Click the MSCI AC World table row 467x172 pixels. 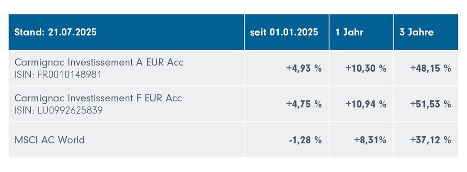coord(233,140)
